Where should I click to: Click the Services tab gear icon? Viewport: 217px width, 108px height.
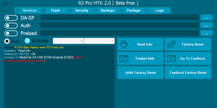pyautogui.click(x=18, y=11)
